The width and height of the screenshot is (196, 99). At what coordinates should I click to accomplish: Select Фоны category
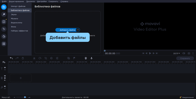click(20, 27)
